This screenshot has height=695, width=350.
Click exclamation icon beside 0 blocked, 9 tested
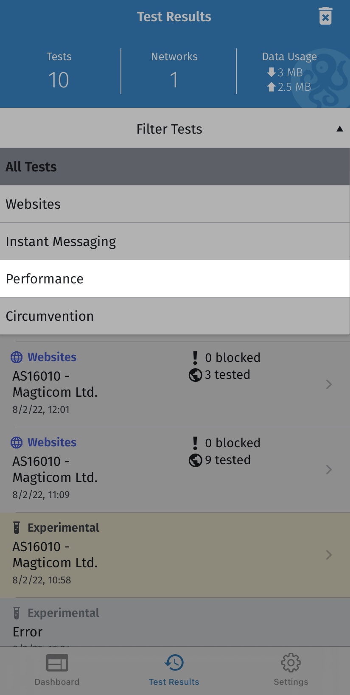tap(195, 443)
